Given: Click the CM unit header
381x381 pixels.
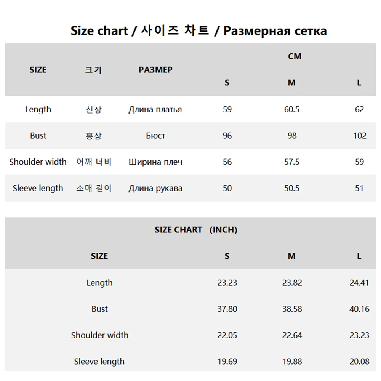Looking at the screenshot, I should (295, 56).
